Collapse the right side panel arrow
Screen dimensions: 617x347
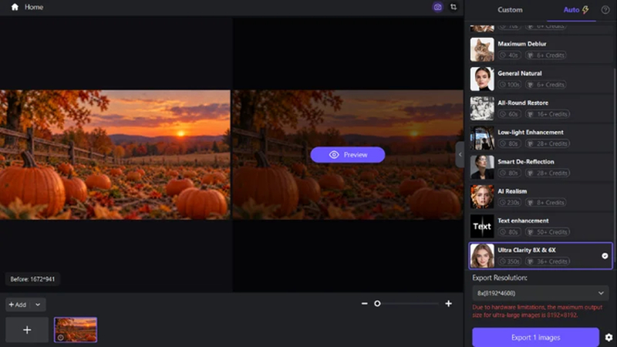click(460, 155)
